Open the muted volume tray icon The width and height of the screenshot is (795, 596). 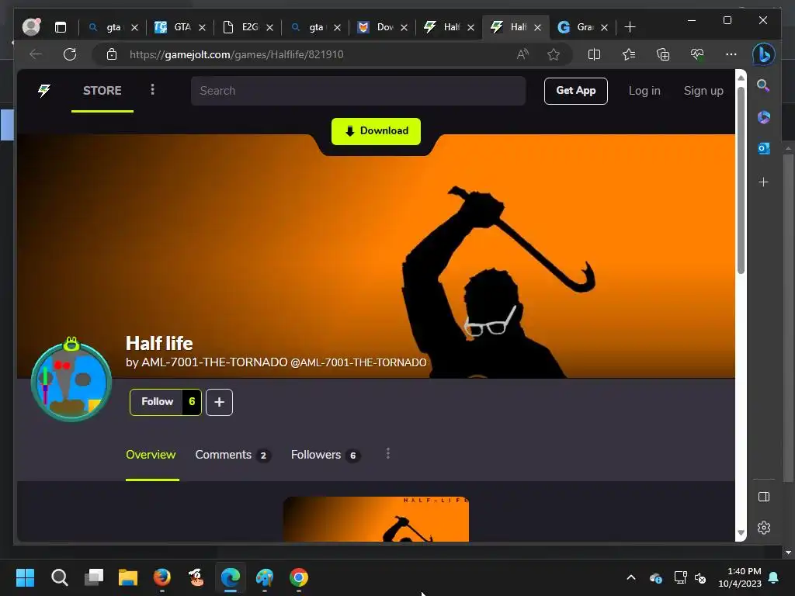700,577
